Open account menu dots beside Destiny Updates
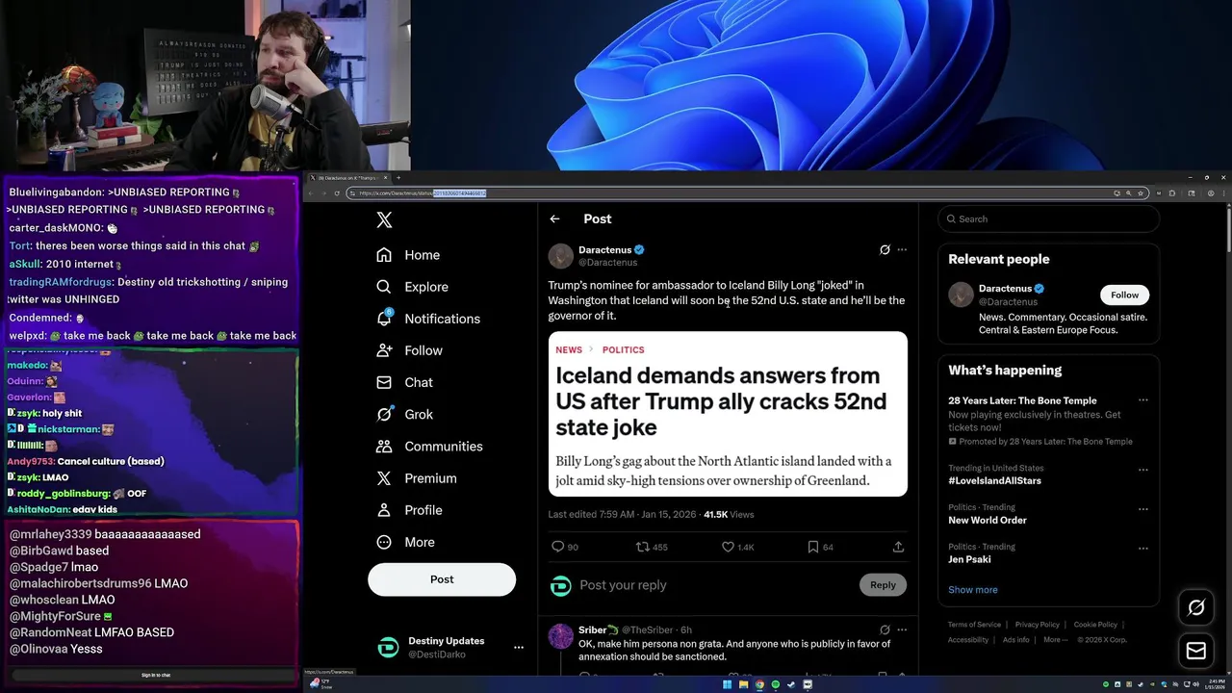The width and height of the screenshot is (1232, 693). point(518,648)
